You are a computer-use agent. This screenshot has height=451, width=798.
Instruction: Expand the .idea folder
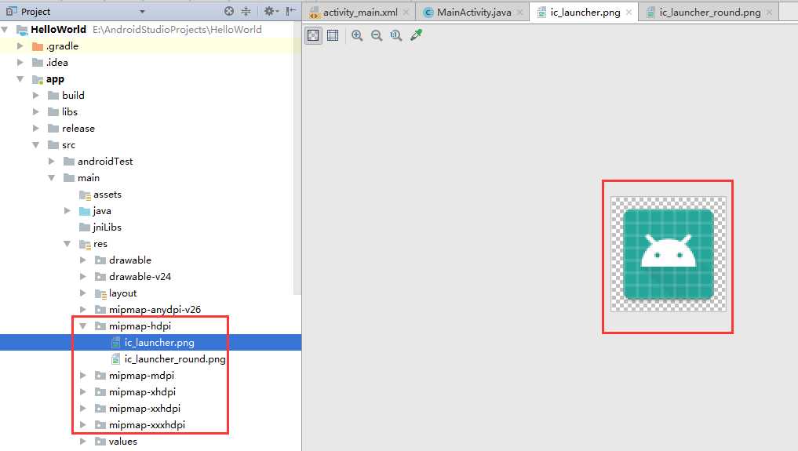point(20,63)
